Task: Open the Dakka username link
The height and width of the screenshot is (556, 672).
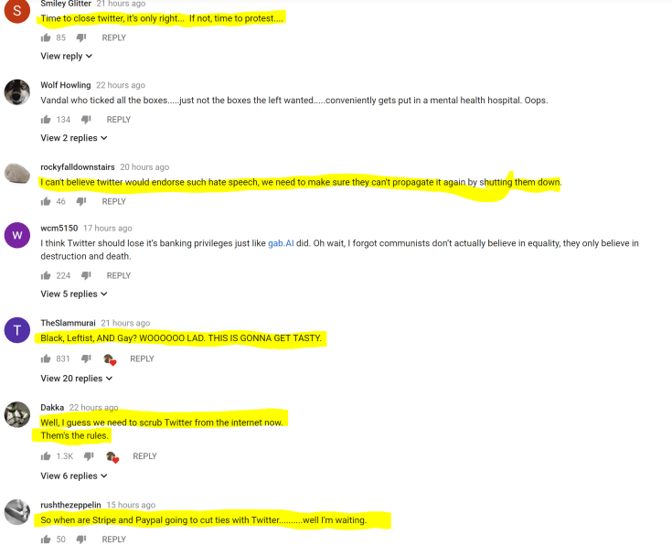Action: (x=52, y=407)
